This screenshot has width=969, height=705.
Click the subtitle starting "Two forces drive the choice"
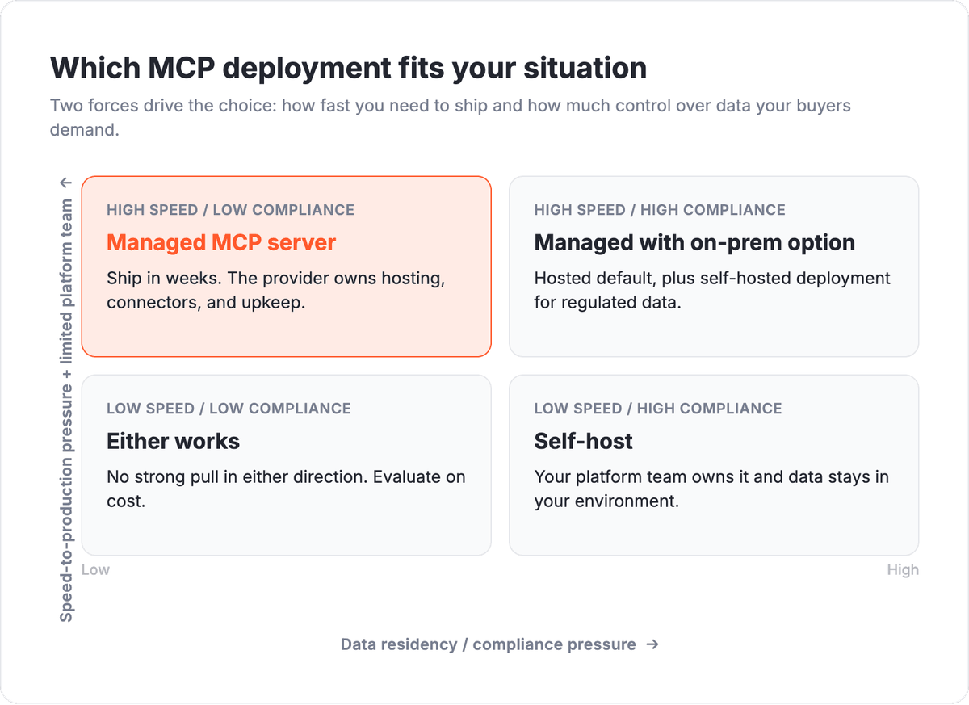[x=451, y=117]
